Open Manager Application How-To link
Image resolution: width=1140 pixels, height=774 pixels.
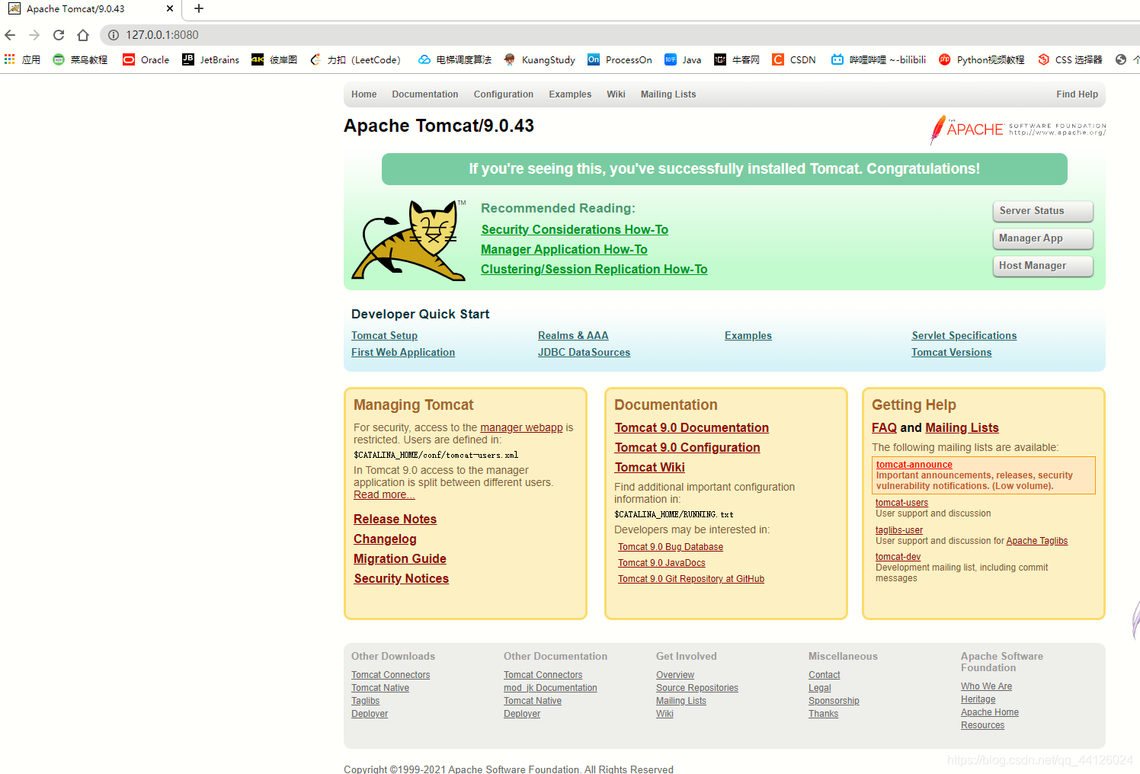point(564,249)
